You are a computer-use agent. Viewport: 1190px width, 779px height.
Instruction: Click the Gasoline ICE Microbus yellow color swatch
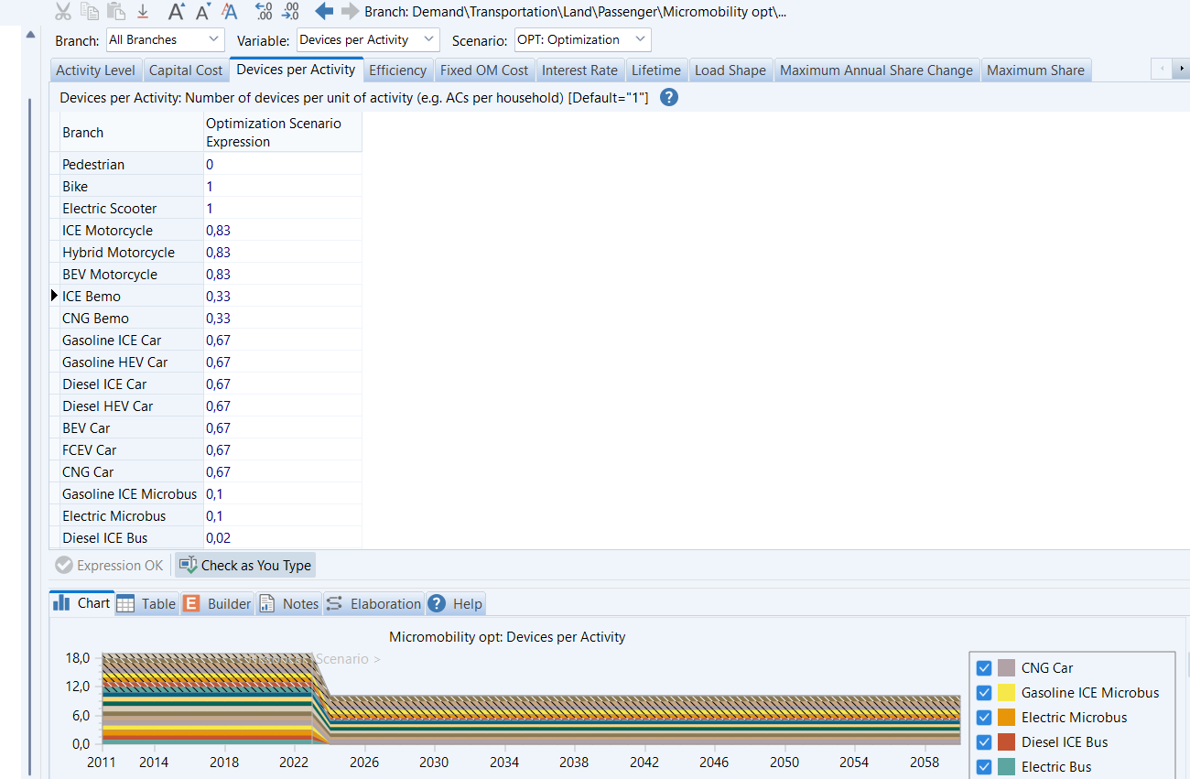tap(1006, 693)
